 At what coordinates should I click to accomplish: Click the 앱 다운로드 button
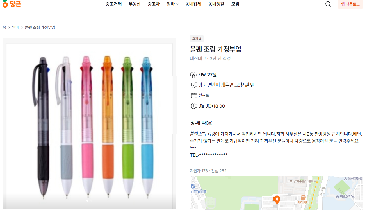coord(350,4)
